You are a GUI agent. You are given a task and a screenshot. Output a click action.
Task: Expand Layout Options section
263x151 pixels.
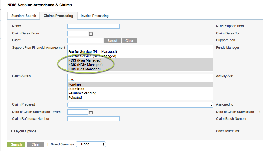pyautogui.click(x=24, y=131)
